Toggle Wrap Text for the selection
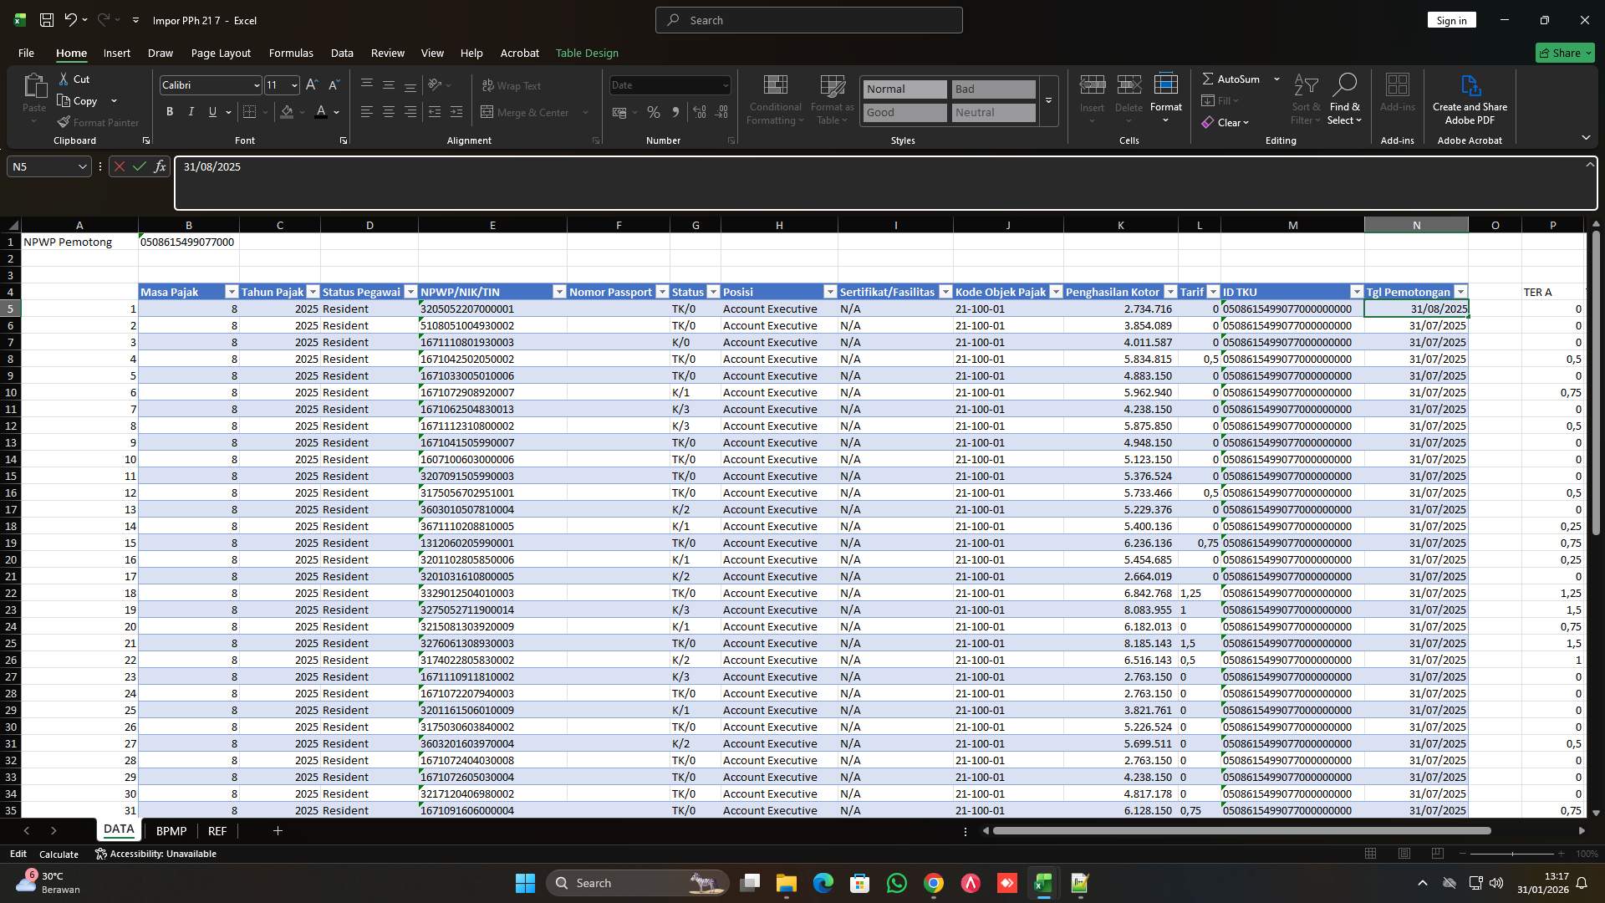Viewport: 1605px width, 903px height. coord(511,85)
